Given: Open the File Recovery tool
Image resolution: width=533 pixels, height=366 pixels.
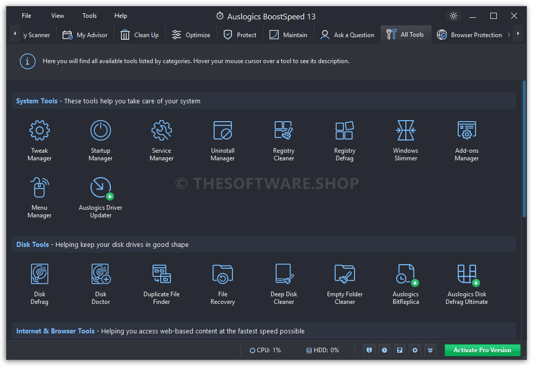Looking at the screenshot, I should pyautogui.click(x=223, y=284).
